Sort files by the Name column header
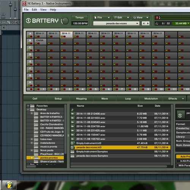This screenshot has width=190, height=190. (x=81, y=106)
